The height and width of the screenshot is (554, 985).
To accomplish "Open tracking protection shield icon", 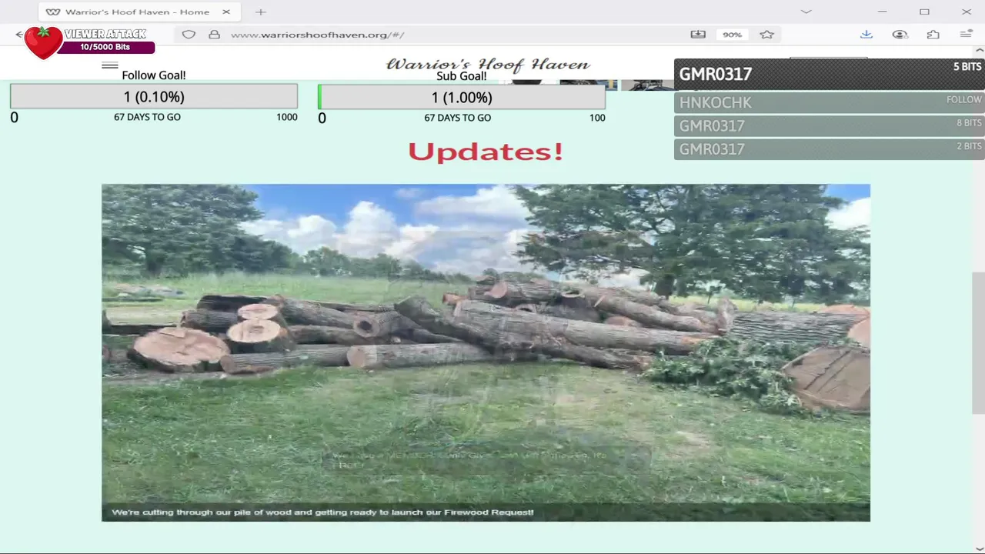I will (189, 35).
